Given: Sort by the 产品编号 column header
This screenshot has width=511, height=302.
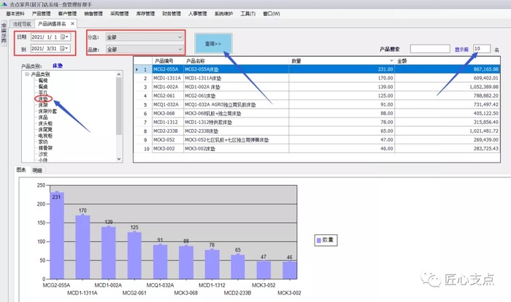Looking at the screenshot, I should (x=168, y=61).
